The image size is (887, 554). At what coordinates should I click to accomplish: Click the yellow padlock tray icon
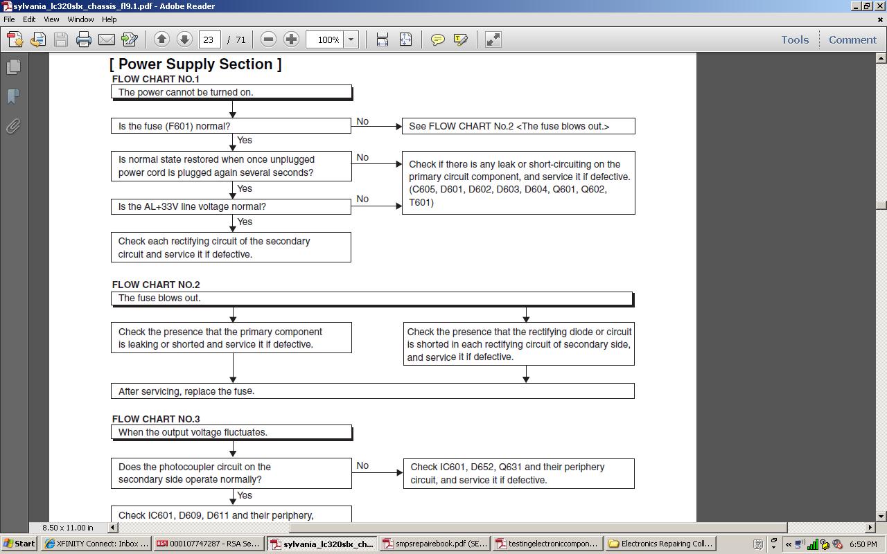(825, 544)
